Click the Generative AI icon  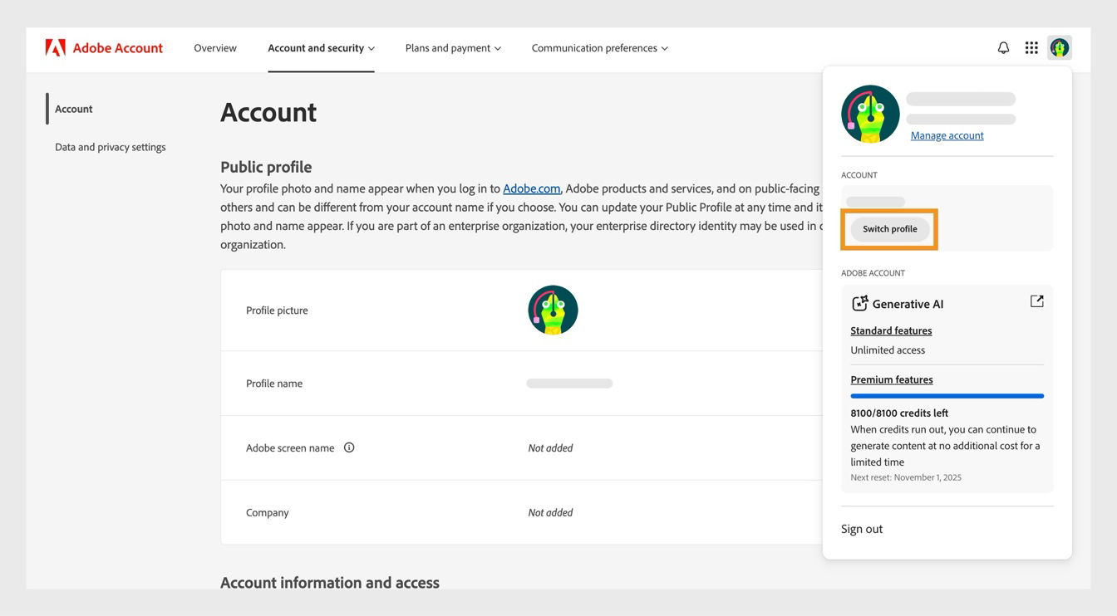859,302
